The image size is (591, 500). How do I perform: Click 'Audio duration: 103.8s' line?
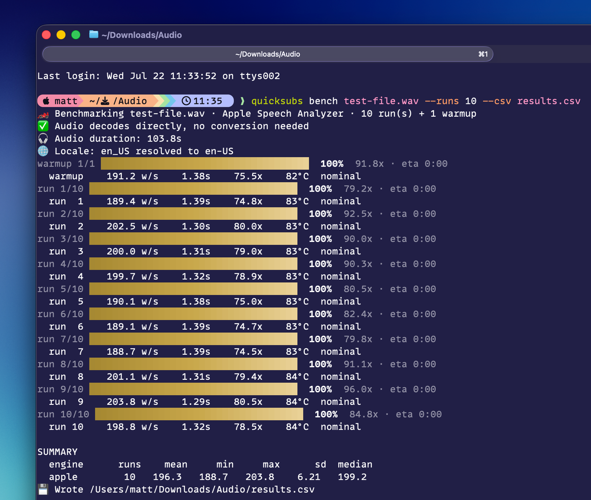(x=118, y=138)
